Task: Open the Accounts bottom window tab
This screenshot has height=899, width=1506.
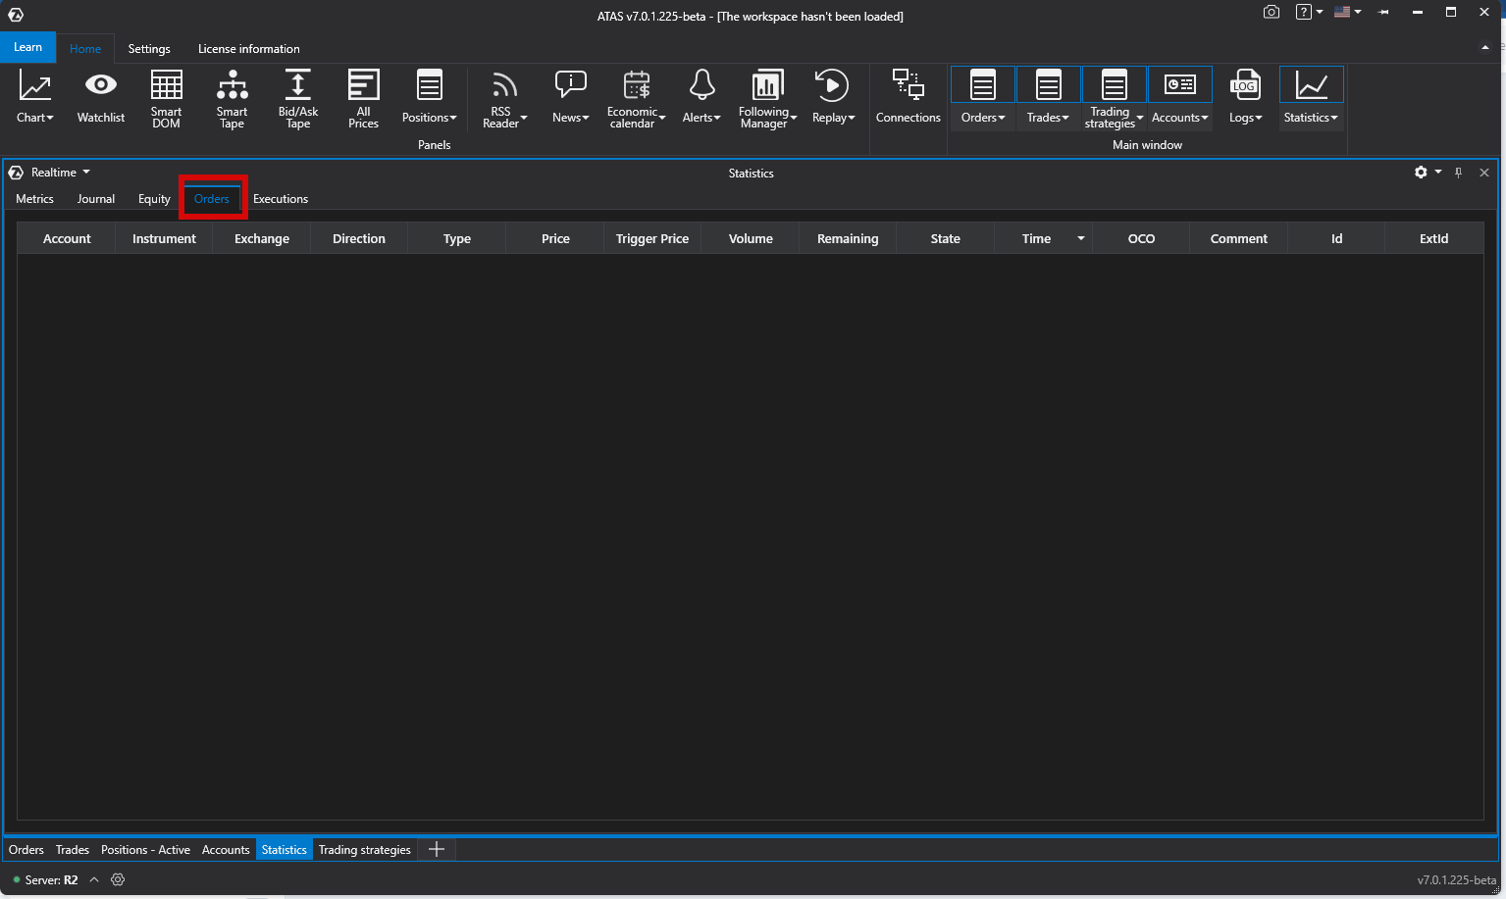Action: pos(226,850)
